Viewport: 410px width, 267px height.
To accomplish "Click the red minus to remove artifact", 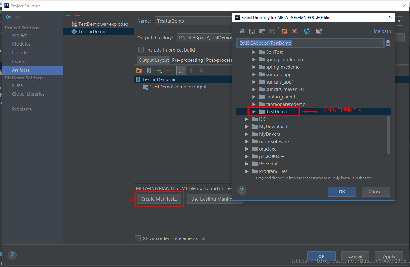I will tap(77, 16).
